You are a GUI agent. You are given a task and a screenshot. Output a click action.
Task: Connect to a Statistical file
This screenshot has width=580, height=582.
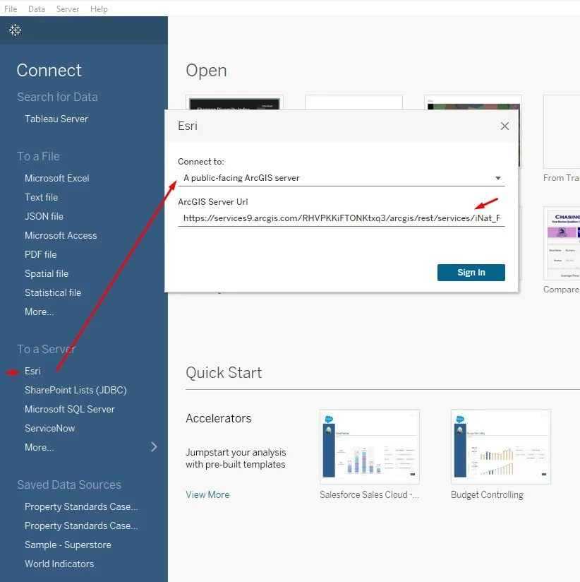click(x=53, y=292)
